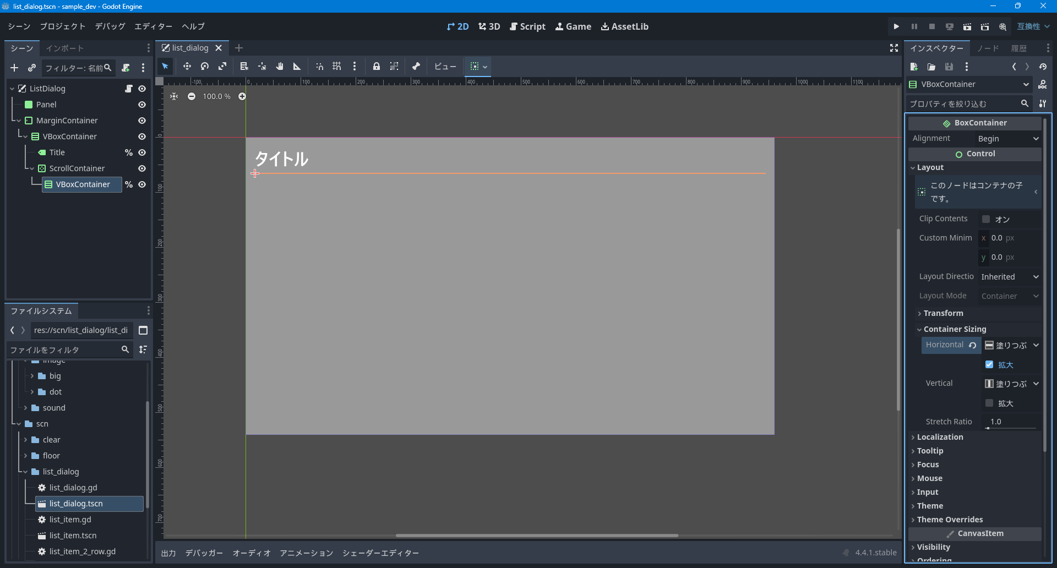Open the デバッグ menu
This screenshot has height=568, width=1057.
[110, 26]
